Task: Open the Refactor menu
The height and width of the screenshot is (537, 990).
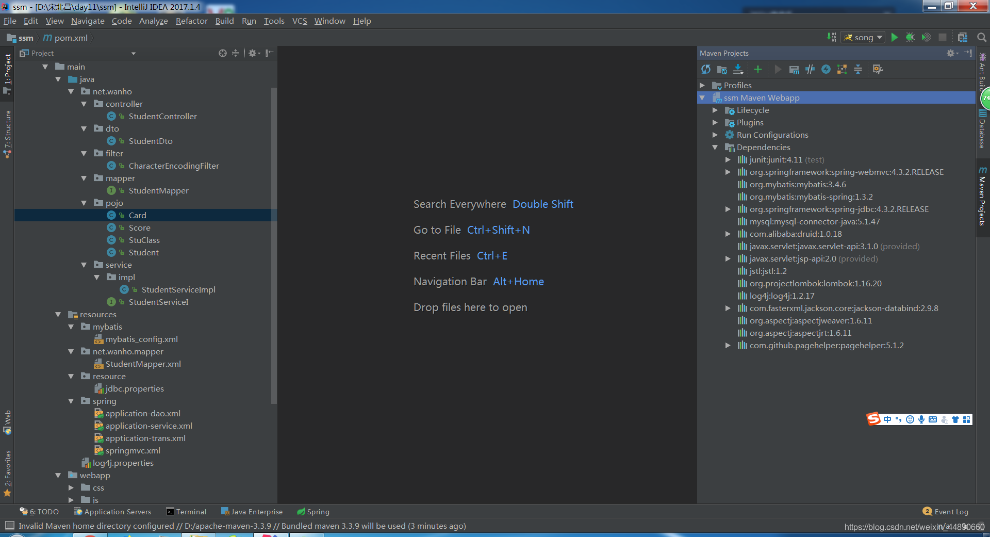Action: [x=191, y=21]
